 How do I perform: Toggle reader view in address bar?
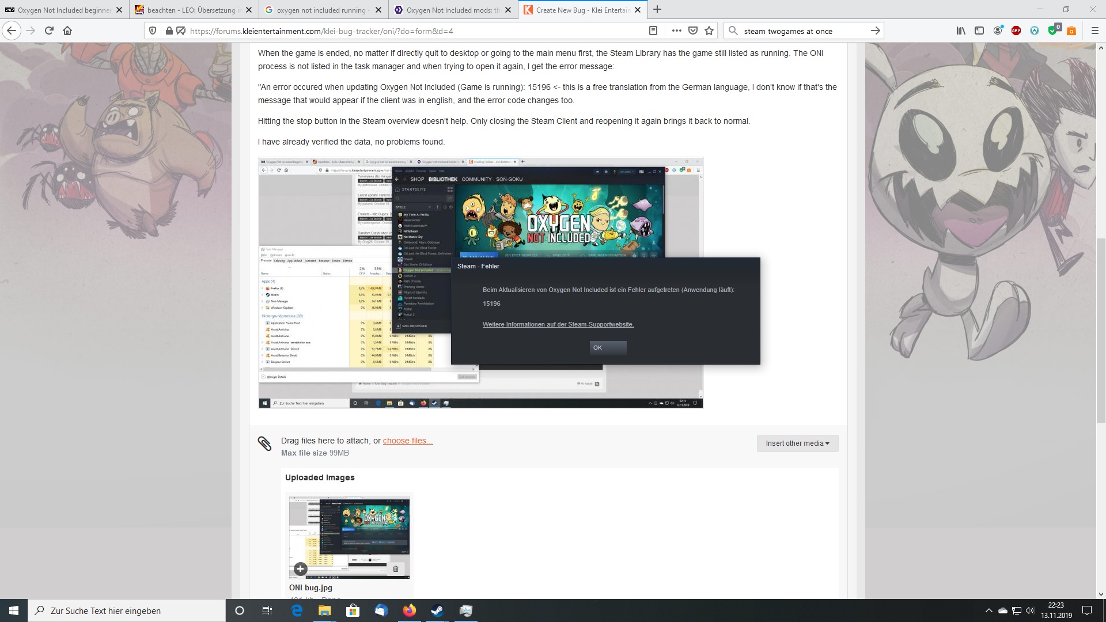pyautogui.click(x=653, y=31)
